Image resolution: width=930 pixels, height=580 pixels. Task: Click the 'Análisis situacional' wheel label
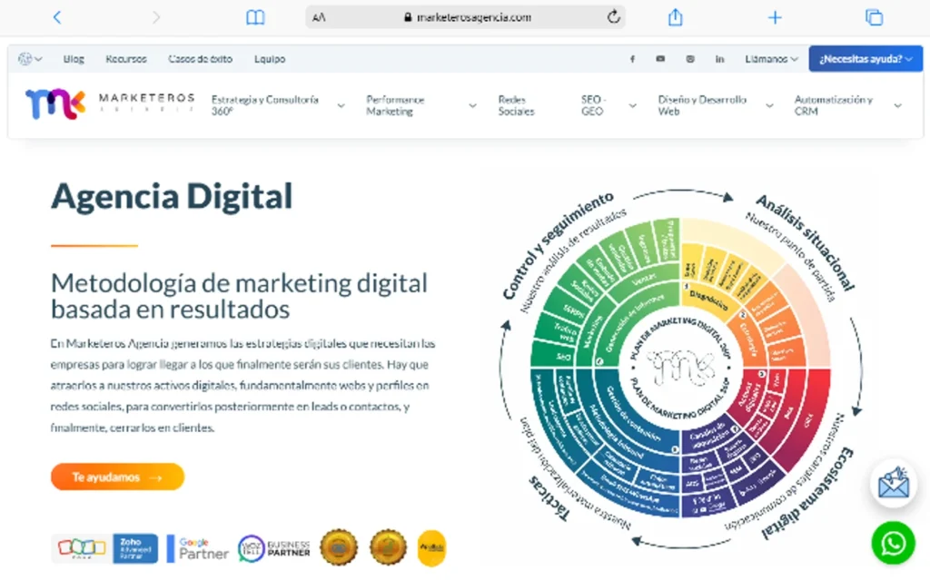[805, 241]
